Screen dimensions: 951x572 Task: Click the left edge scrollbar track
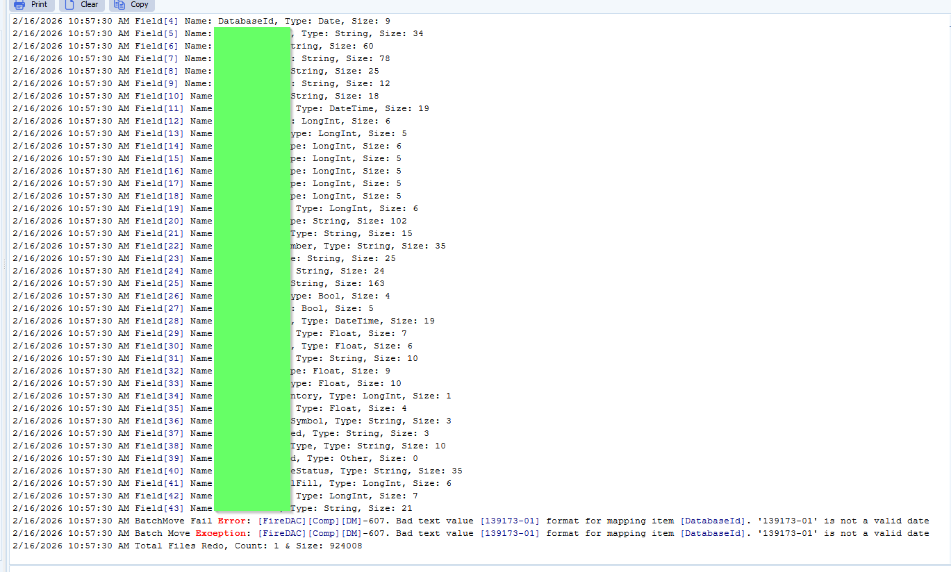3,278
